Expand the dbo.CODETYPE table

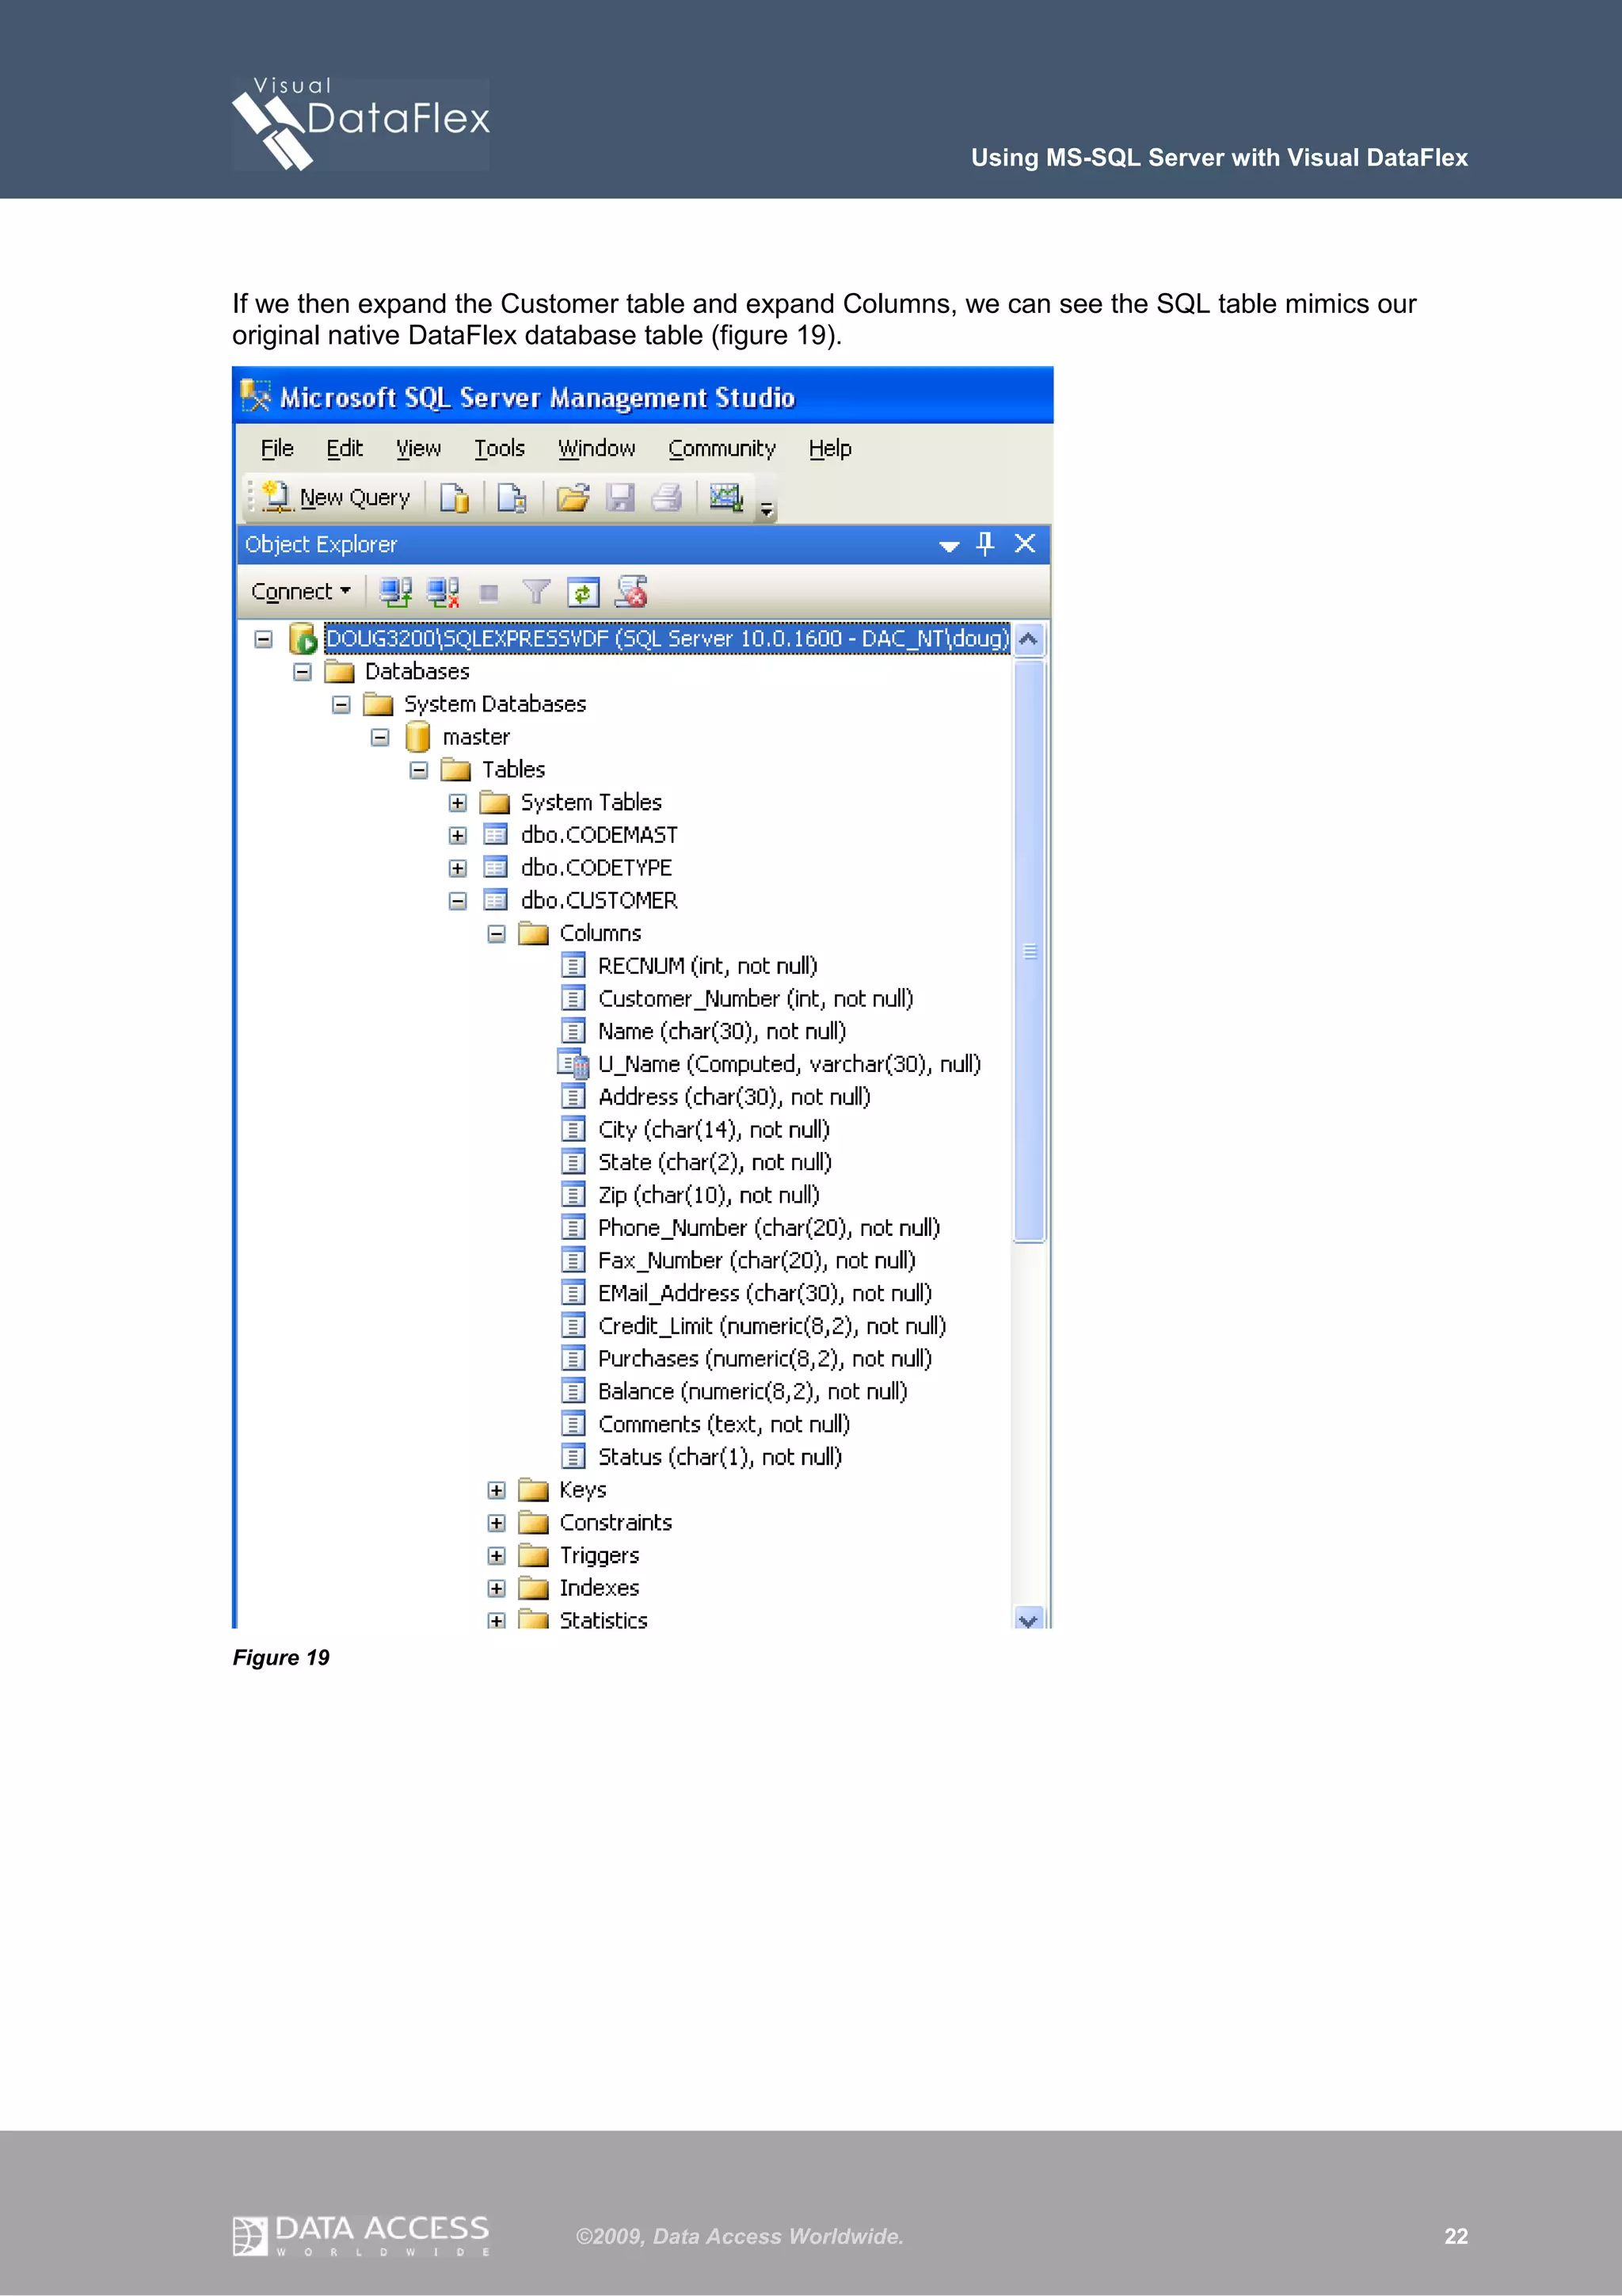pos(459,868)
